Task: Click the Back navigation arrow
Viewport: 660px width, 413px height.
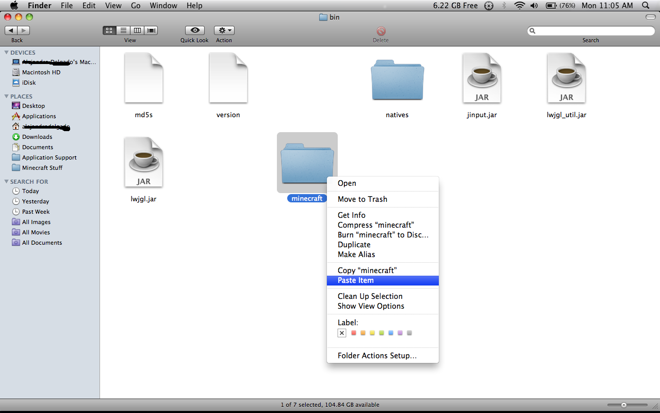Action: tap(11, 30)
